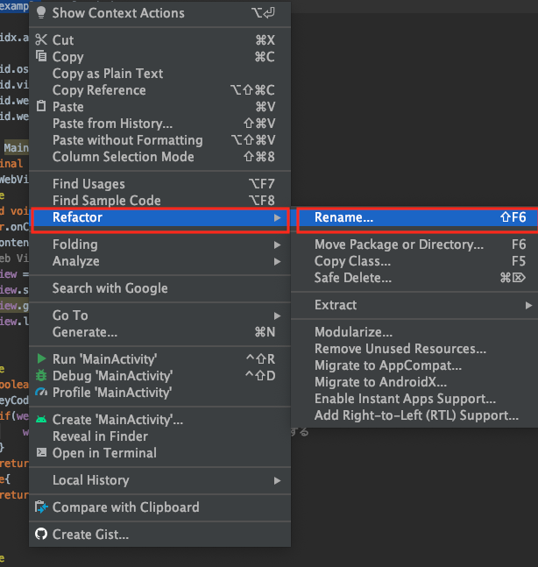Viewport: 538px width, 567px height.
Task: Click the Compare with Clipboard icon
Action: coord(41,507)
